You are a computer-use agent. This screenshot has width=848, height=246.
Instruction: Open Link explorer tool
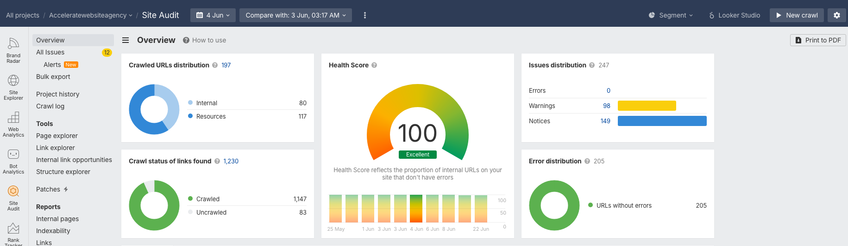(x=56, y=148)
